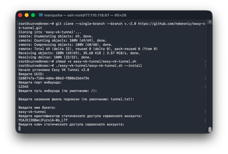Screen dimensions: 228x154
Task: Click the UUID text 1b88747a-7184-4d6e-88e3-f888e2664f34
Action: coord(54,78)
